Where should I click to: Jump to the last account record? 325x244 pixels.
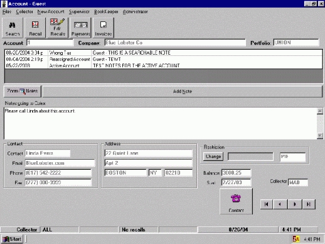309,204
